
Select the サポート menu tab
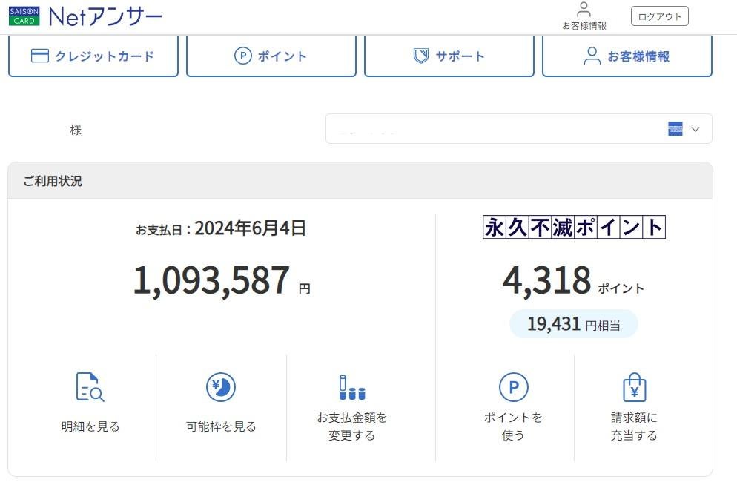[x=449, y=56]
